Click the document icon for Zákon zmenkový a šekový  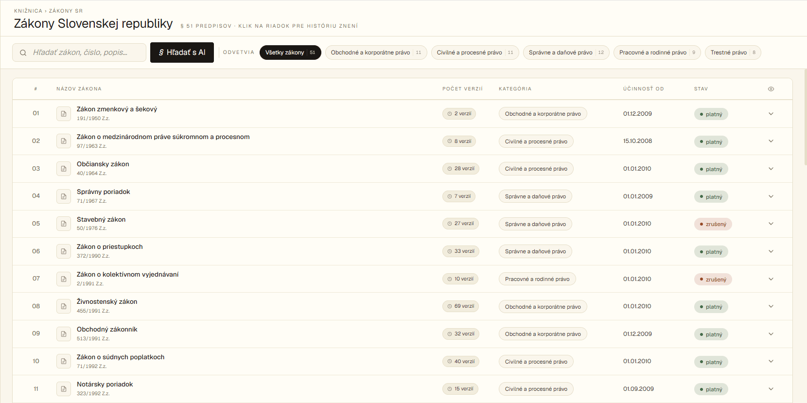63,114
